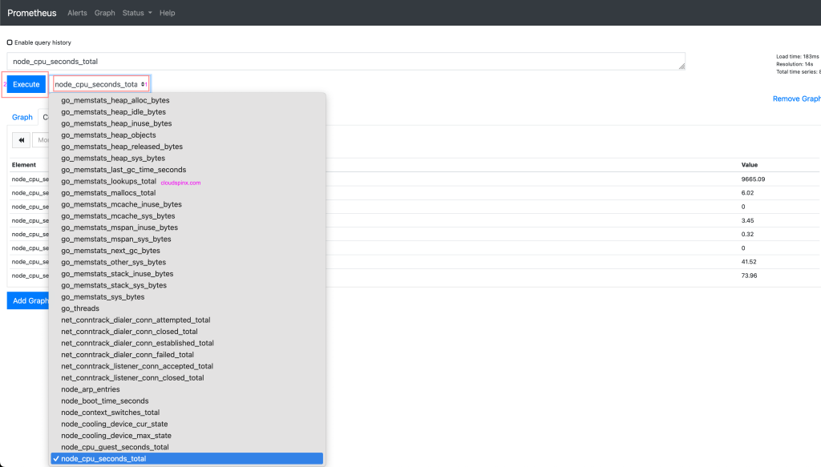
Task: Open the Status dropdown menu
Action: pyautogui.click(x=137, y=13)
